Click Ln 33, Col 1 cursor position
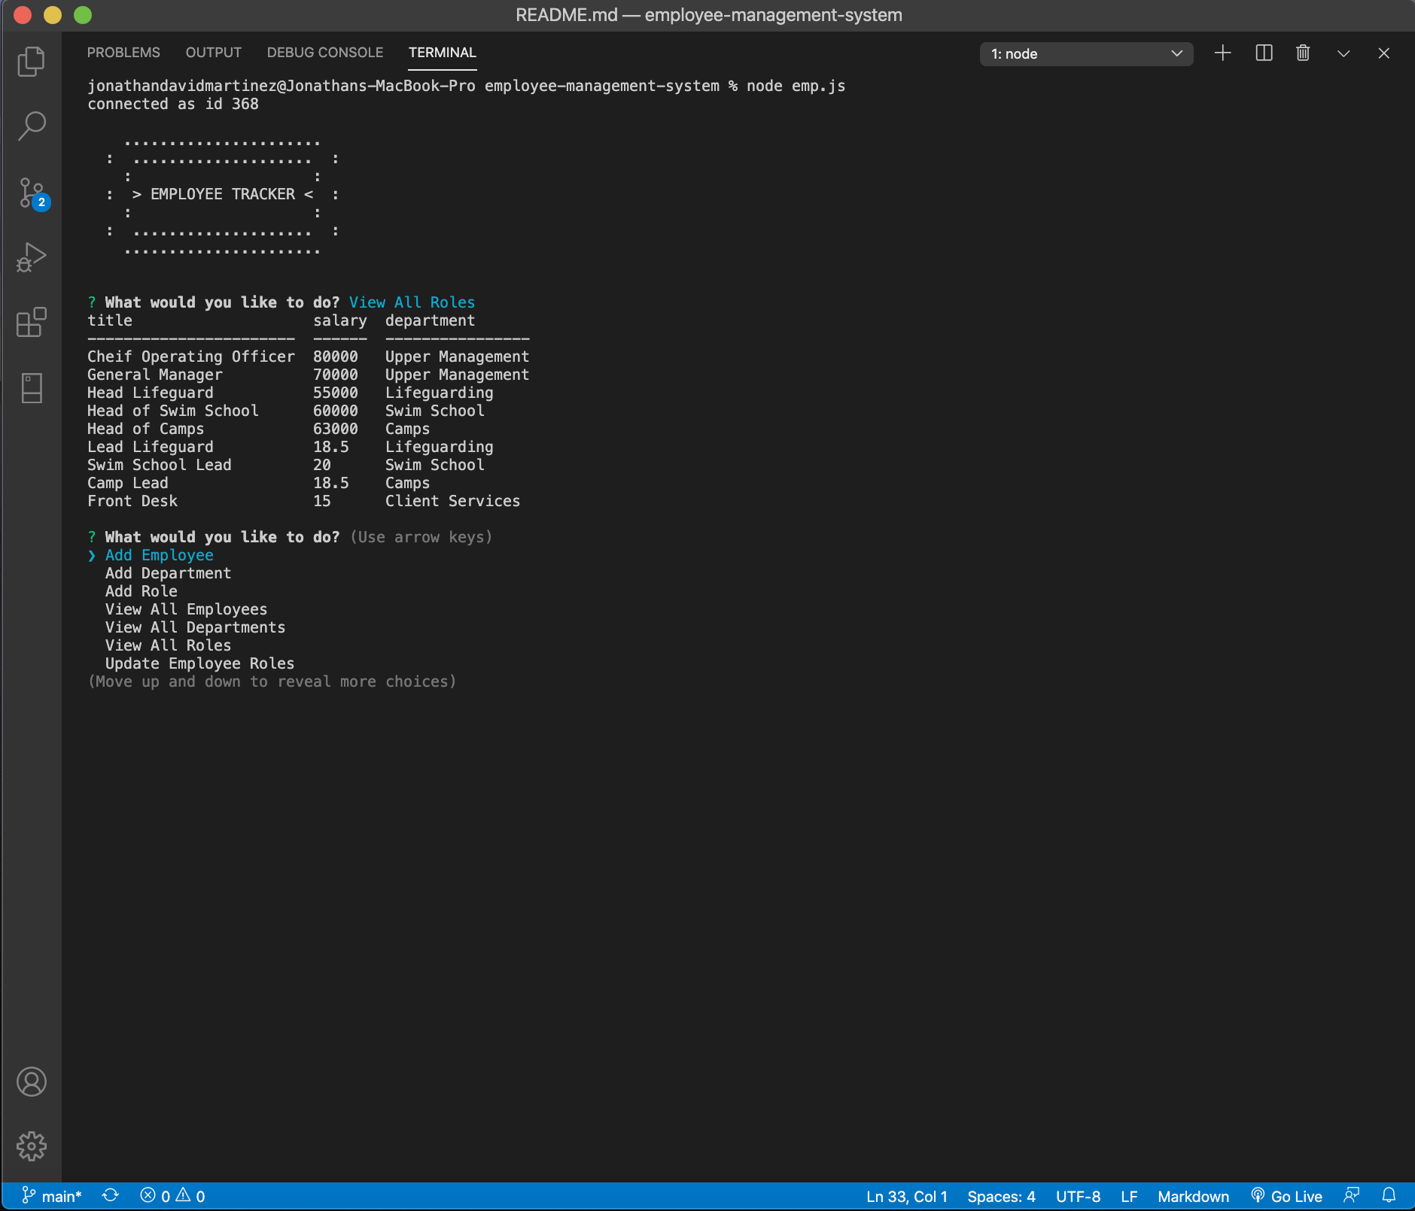Screen dimensions: 1415x1211 [907, 1196]
